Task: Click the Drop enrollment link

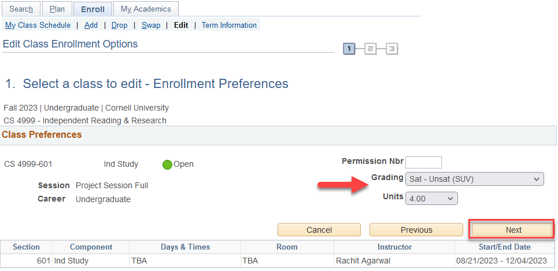Action: [x=120, y=25]
